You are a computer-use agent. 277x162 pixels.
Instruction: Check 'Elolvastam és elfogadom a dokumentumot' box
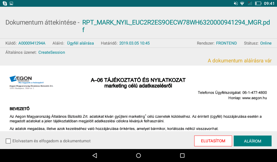click(8, 141)
